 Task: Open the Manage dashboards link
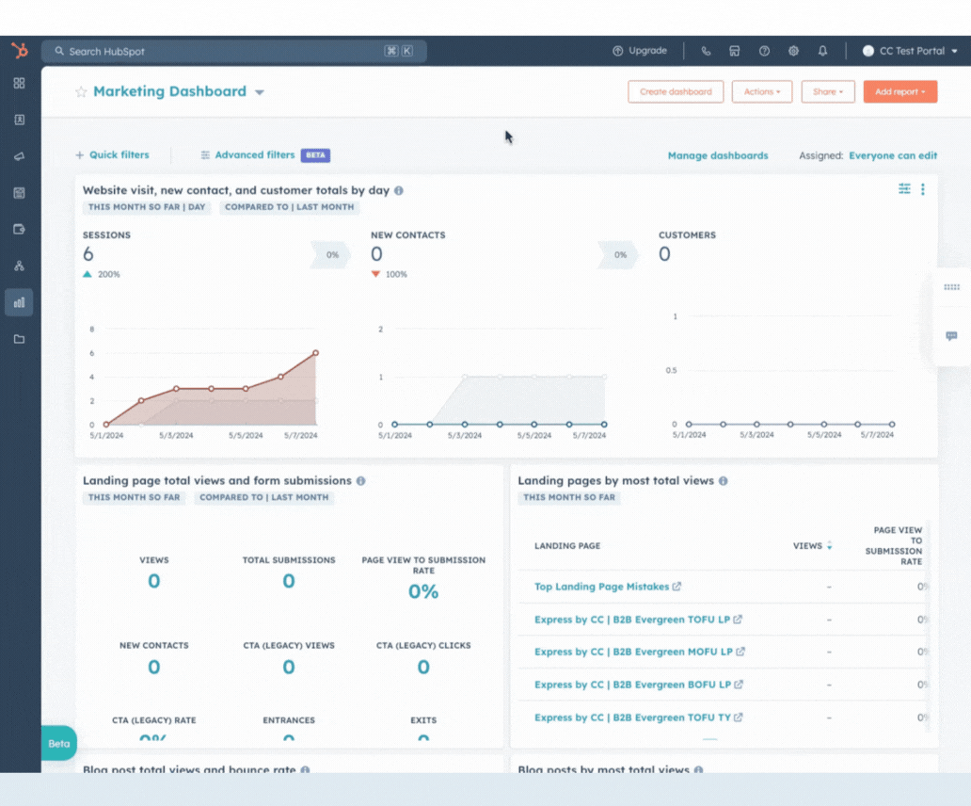[717, 155]
